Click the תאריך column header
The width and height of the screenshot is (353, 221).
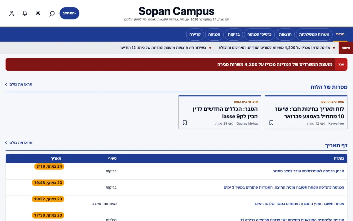pyautogui.click(x=56, y=159)
